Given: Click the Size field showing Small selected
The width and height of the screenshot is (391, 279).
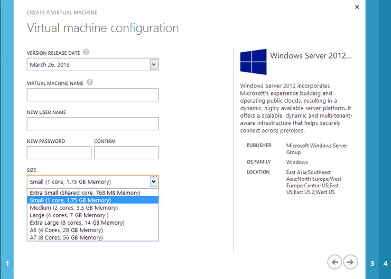Looking at the screenshot, I should click(x=93, y=181).
